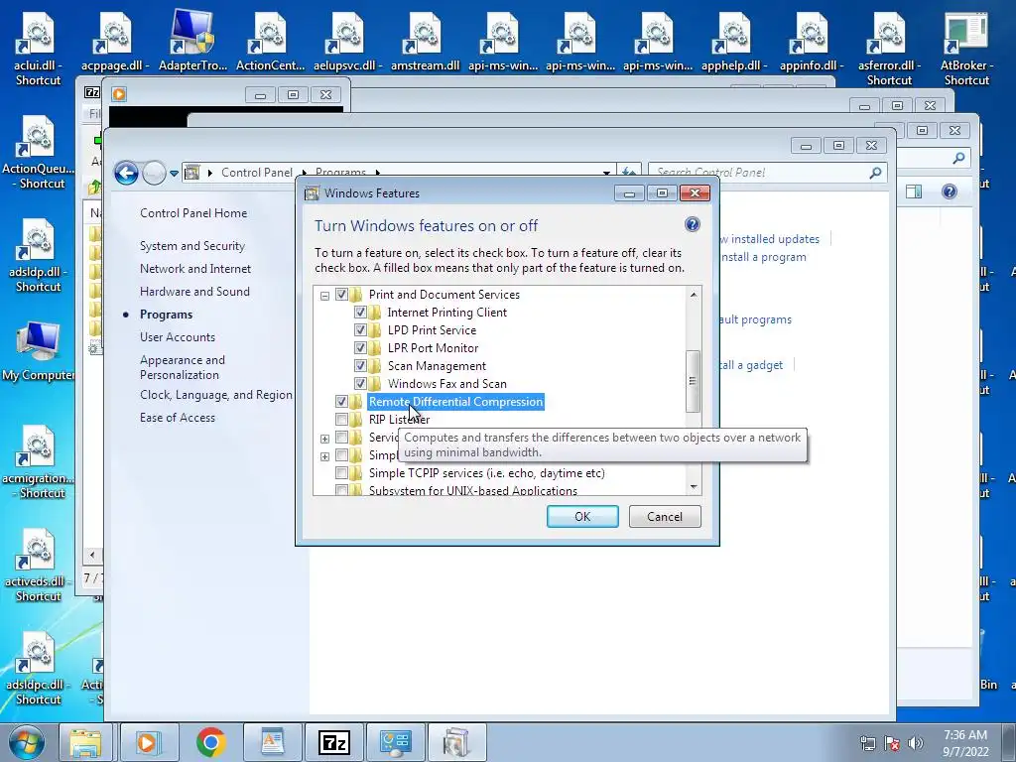Uncheck Print and Document Services checkbox

click(x=341, y=294)
